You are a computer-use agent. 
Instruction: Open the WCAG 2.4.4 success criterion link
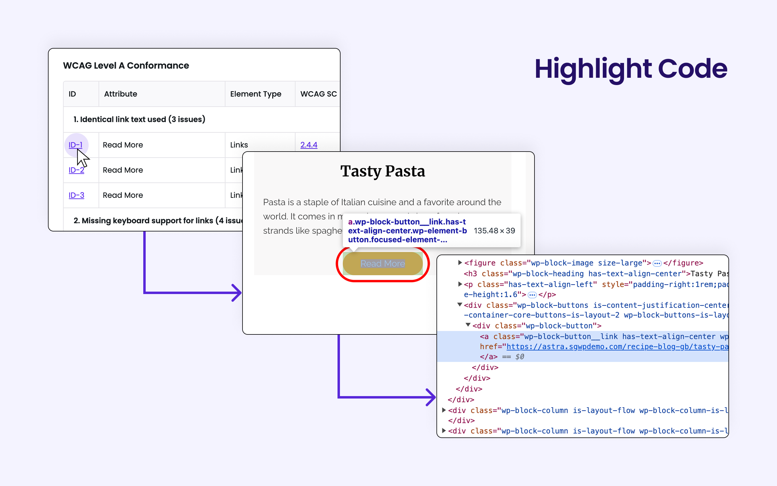pos(309,145)
